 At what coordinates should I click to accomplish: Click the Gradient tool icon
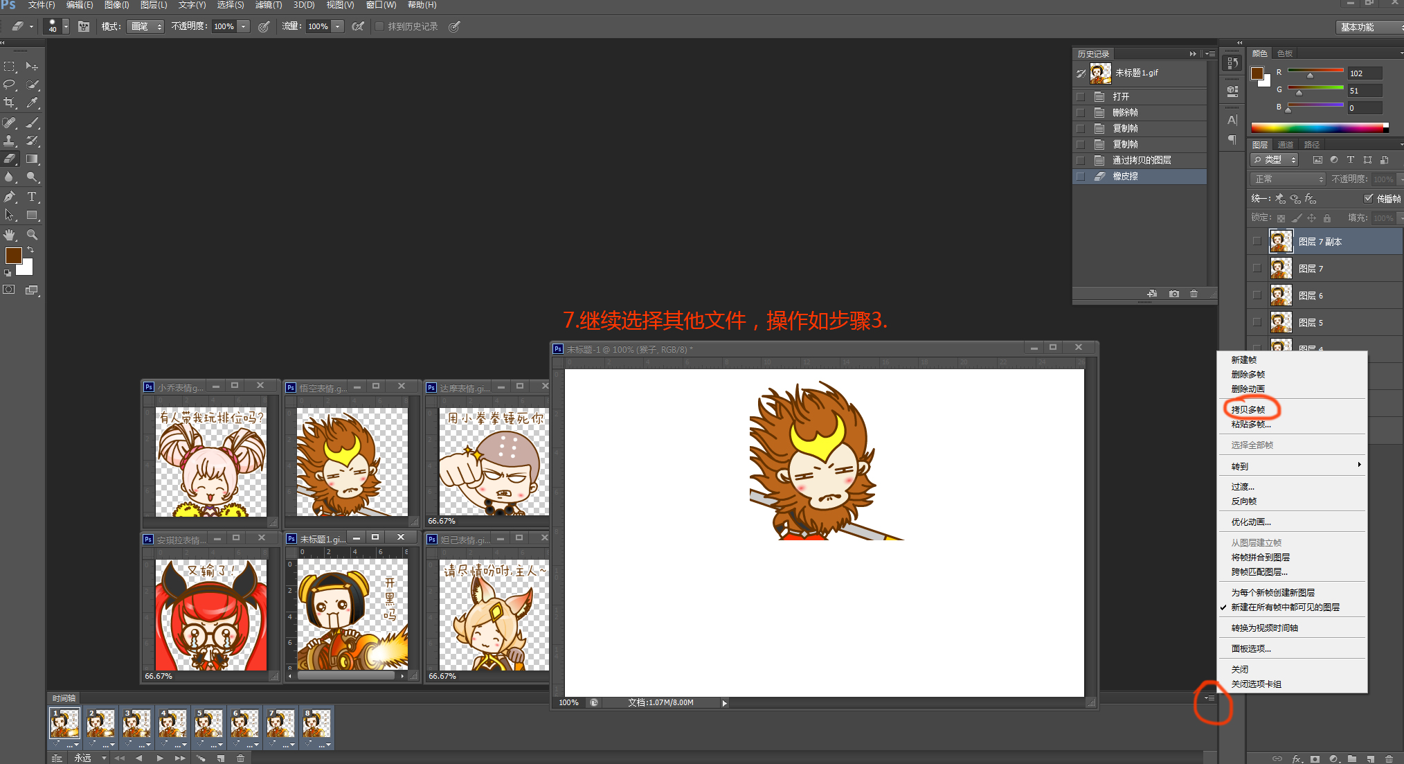coord(32,159)
